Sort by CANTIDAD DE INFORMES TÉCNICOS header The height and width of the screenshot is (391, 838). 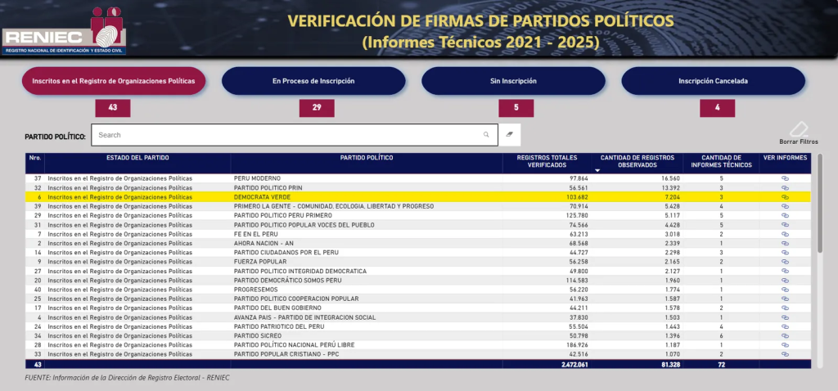tap(721, 161)
